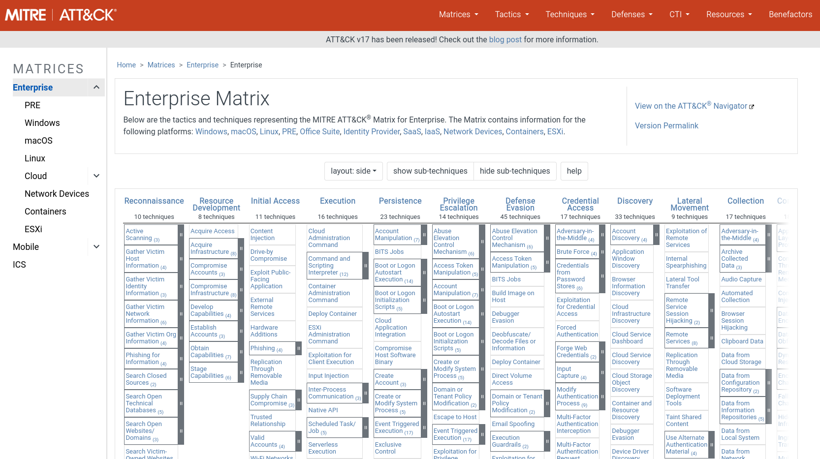Expand Archive Collected Data sub-techniques handle
The image size is (820, 459).
point(768,259)
